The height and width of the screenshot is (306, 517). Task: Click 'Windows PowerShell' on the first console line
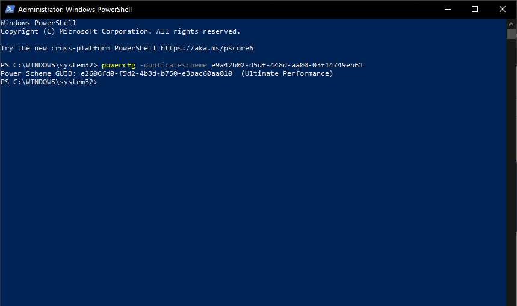[38, 23]
